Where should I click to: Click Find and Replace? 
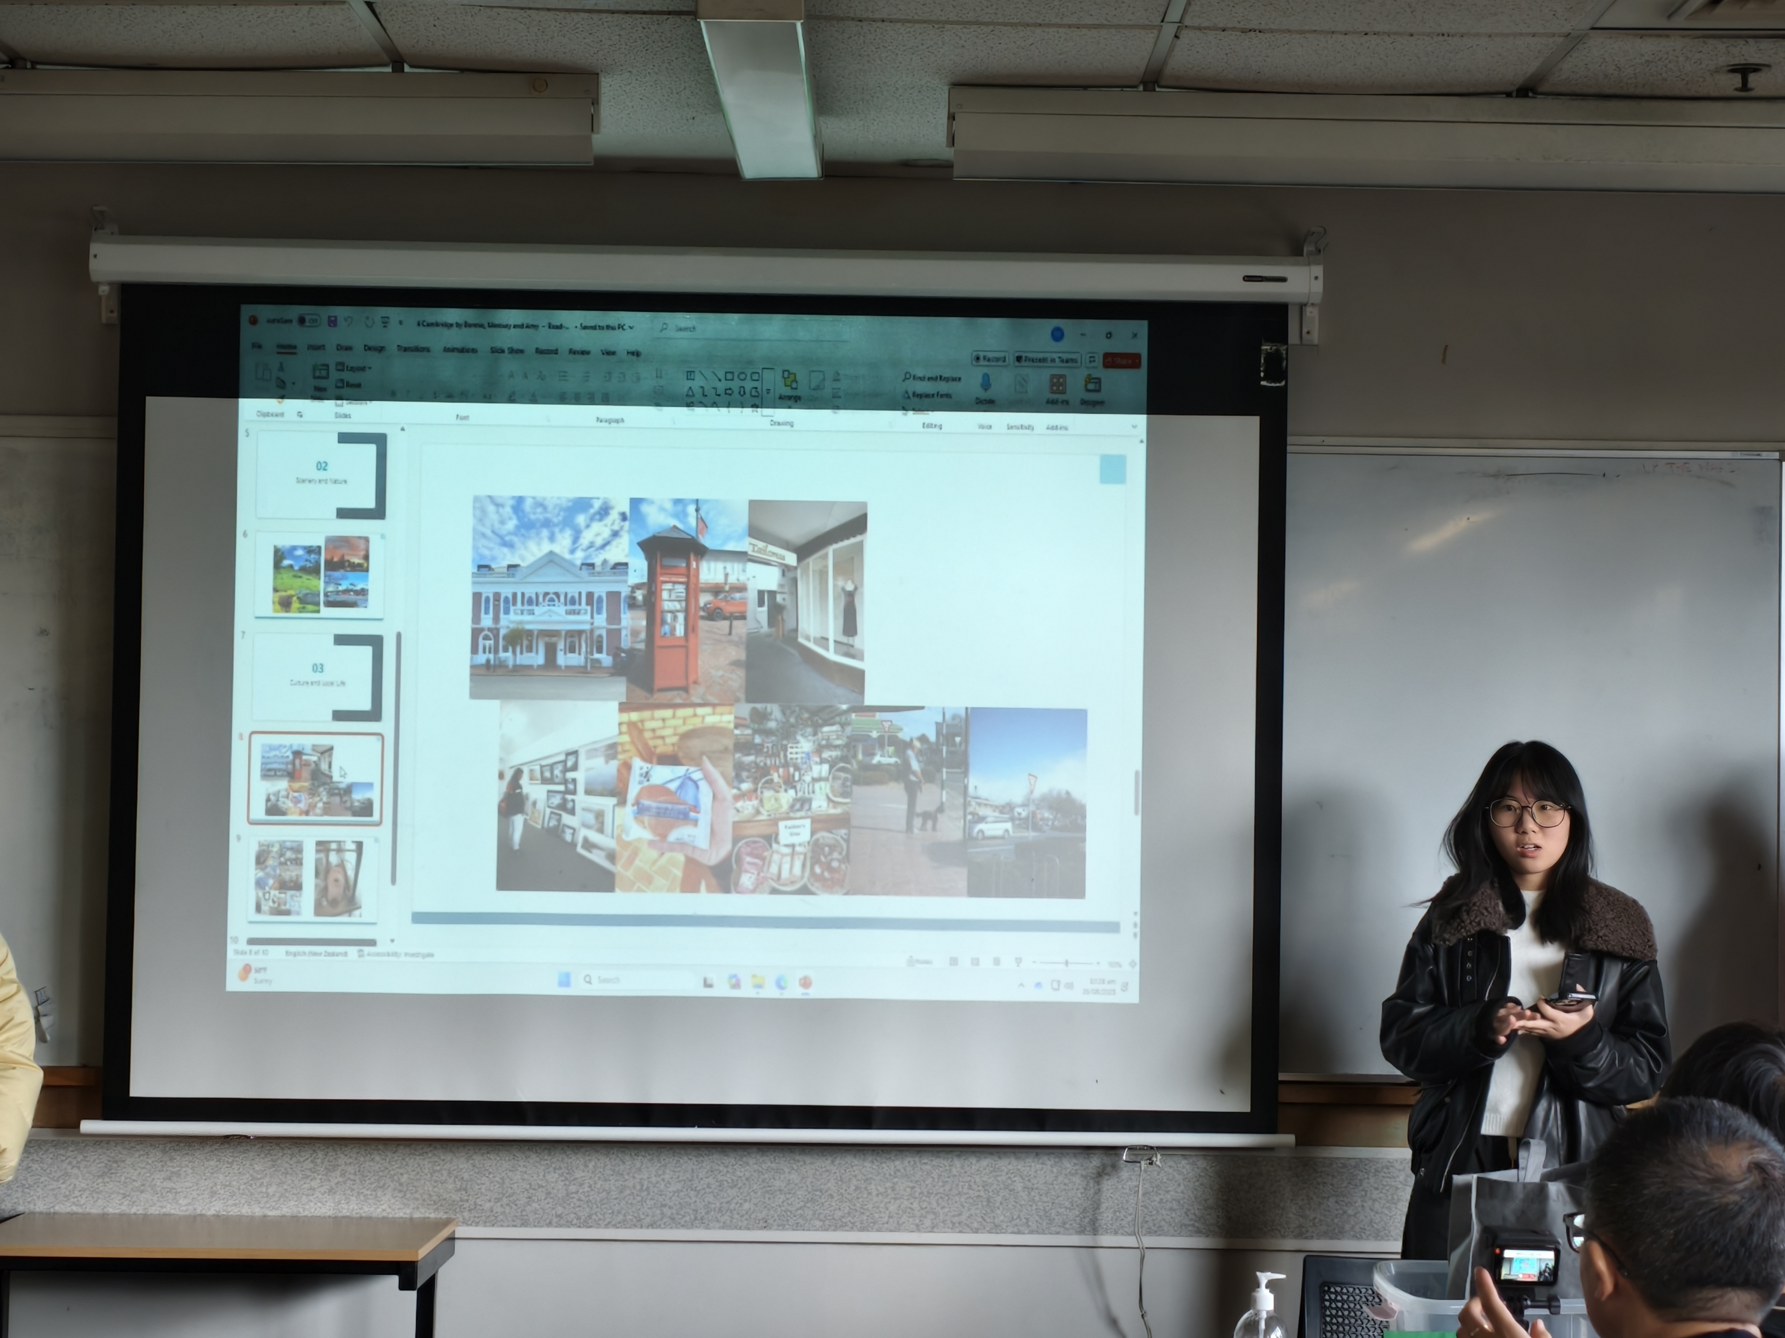(x=932, y=378)
